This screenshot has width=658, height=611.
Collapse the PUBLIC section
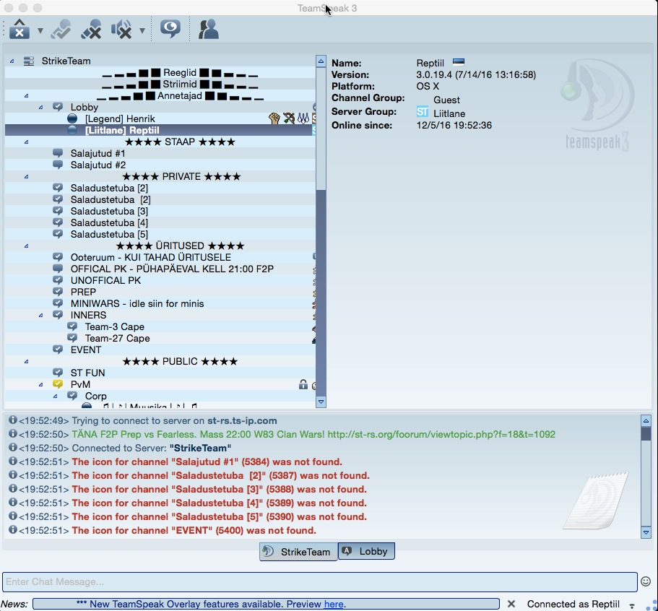[27, 361]
